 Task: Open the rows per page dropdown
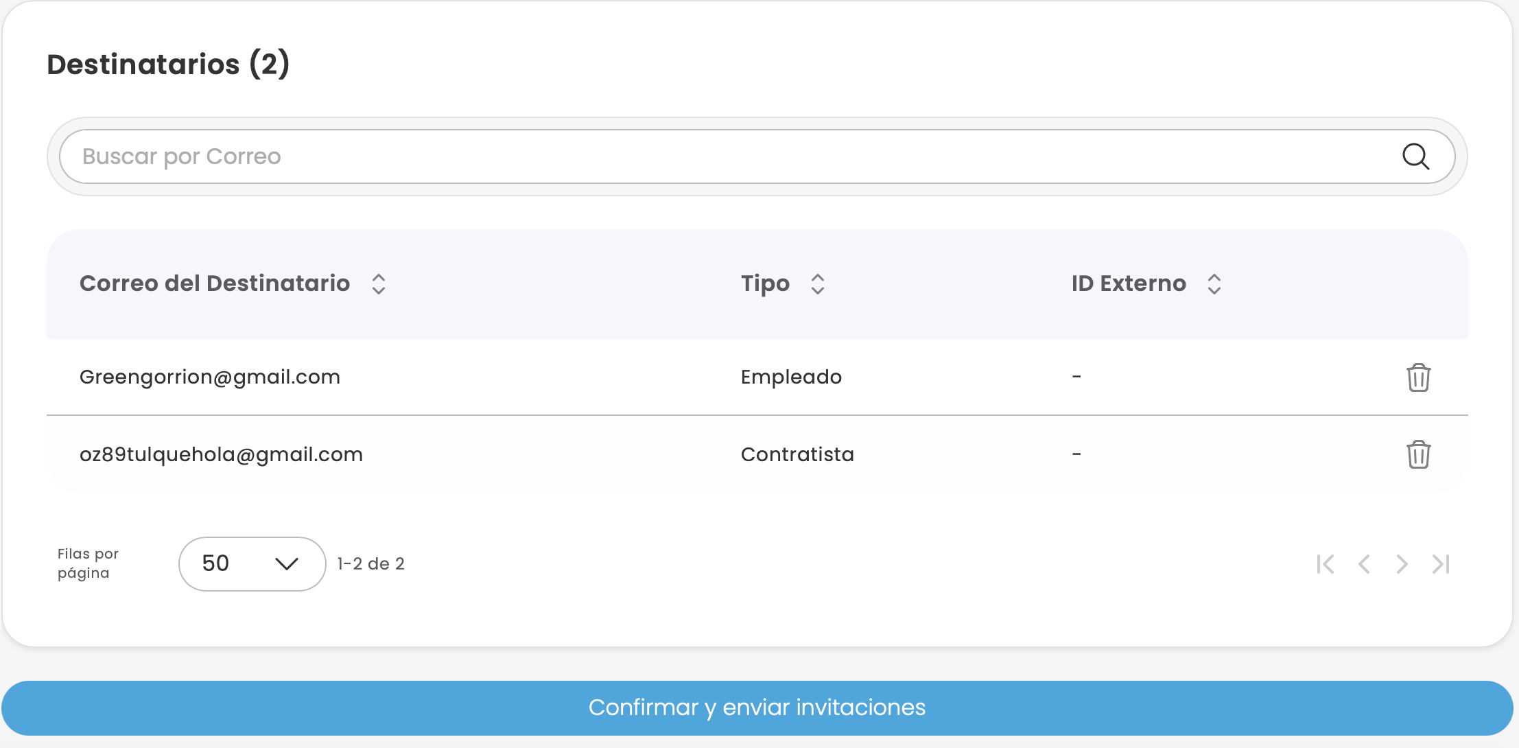pos(251,564)
